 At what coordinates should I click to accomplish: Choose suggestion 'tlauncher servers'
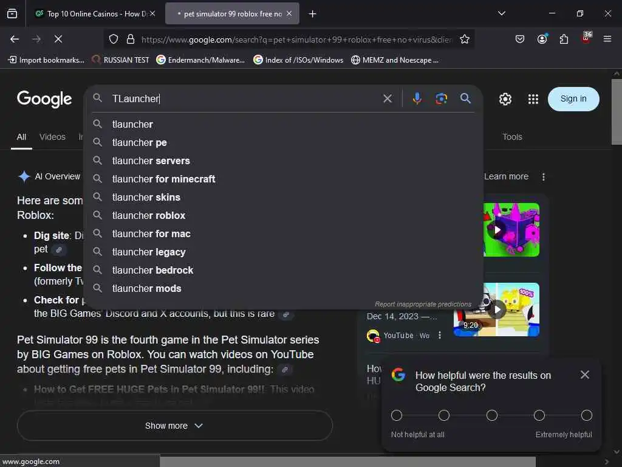[x=284, y=161]
